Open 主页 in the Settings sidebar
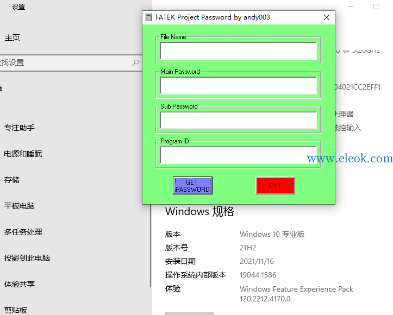 coord(13,37)
